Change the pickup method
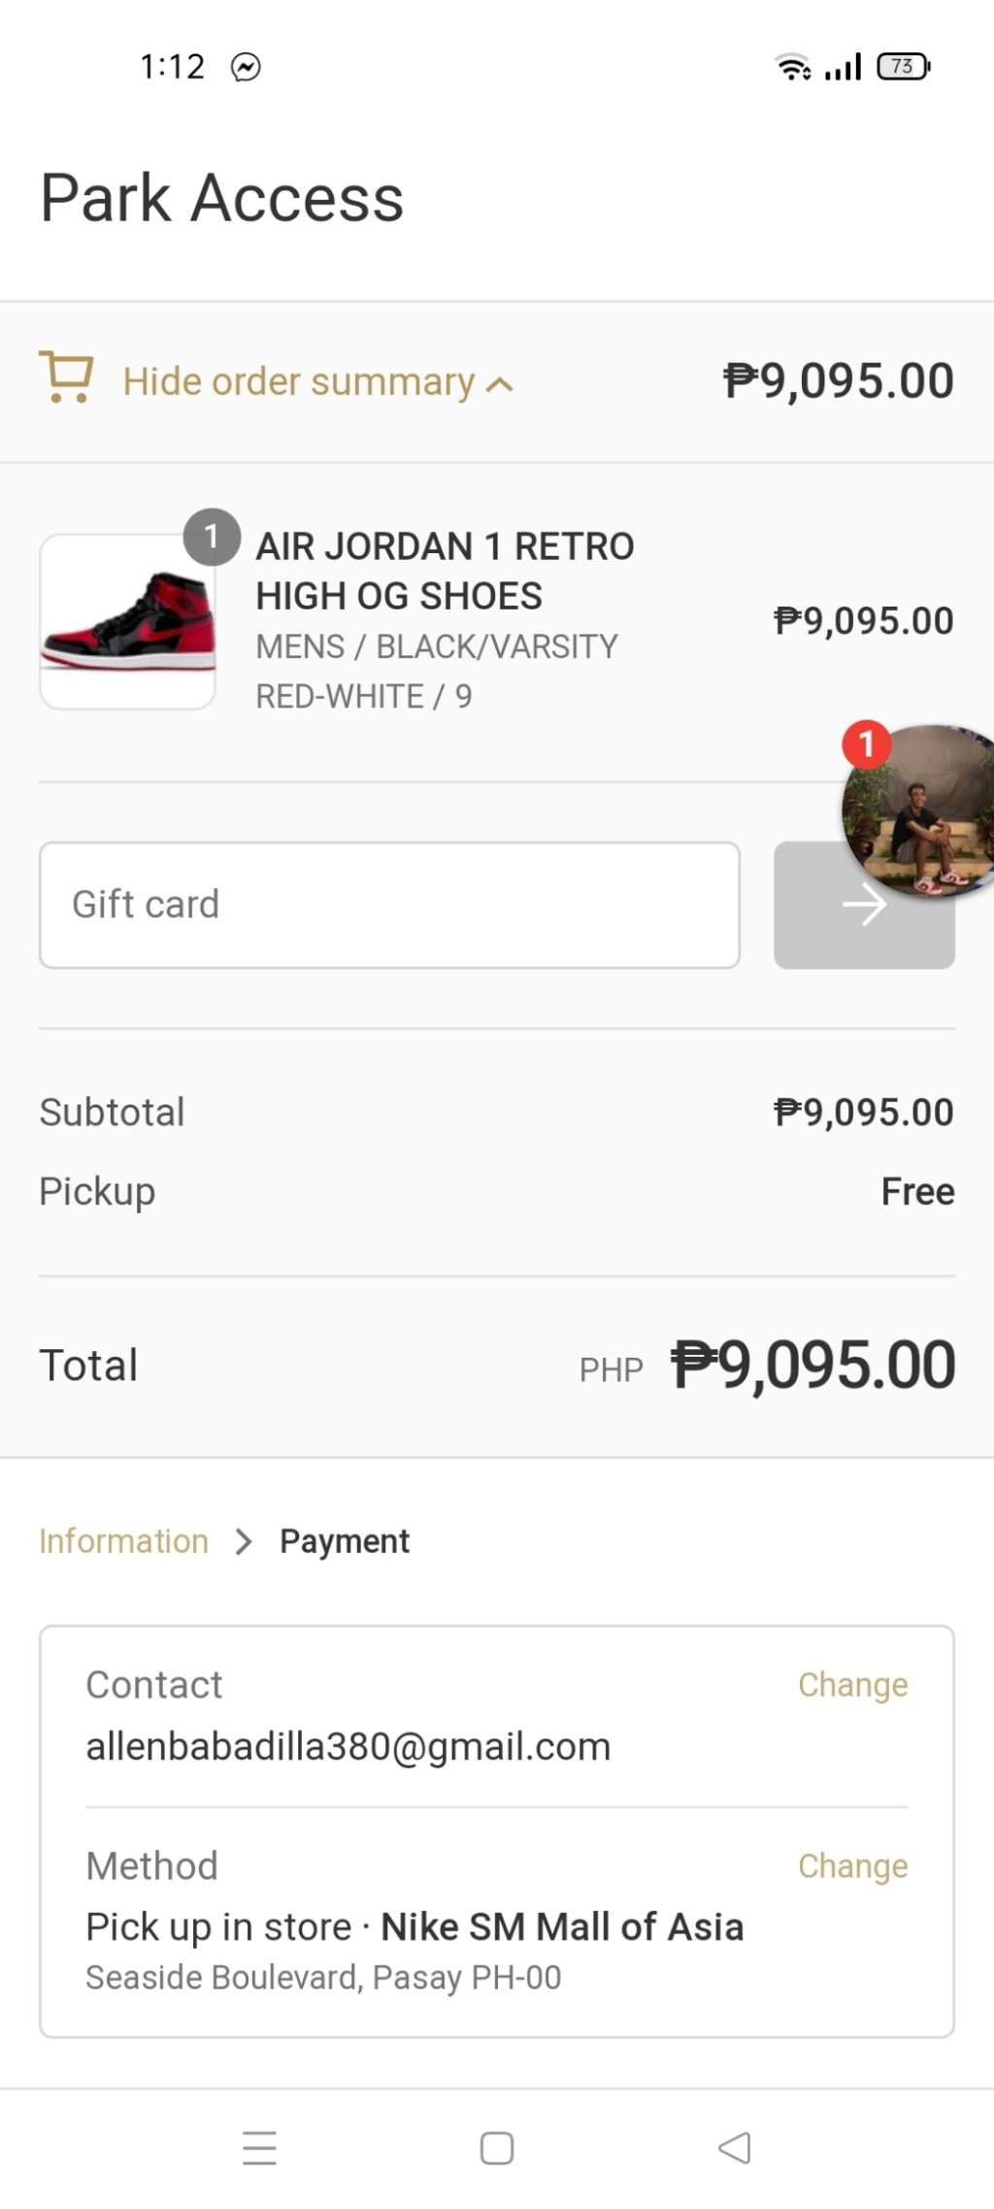The width and height of the screenshot is (994, 2209). (x=852, y=1865)
